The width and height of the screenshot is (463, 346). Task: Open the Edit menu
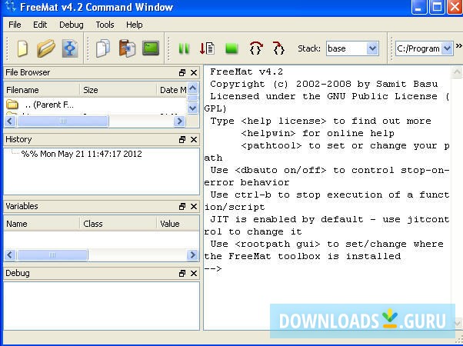pyautogui.click(x=40, y=25)
